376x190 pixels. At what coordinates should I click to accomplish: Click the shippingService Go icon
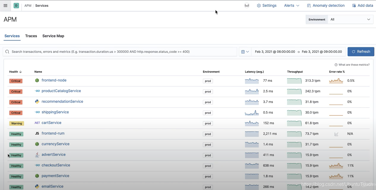point(37,112)
